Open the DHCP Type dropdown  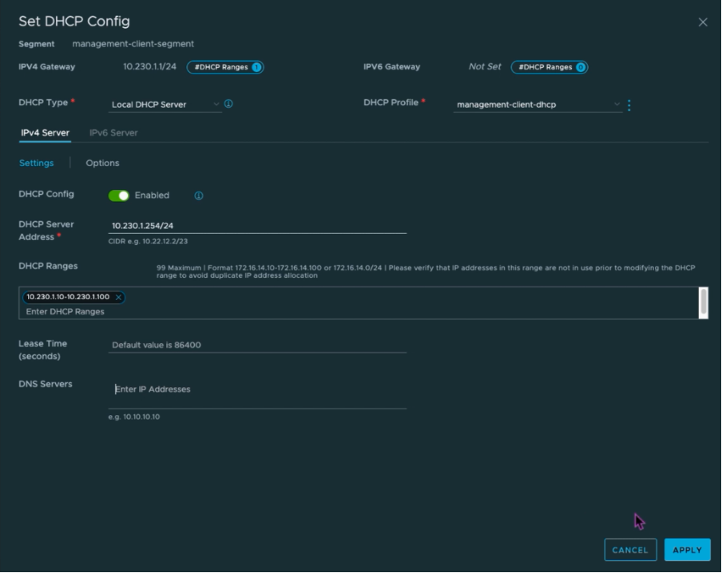tap(165, 105)
